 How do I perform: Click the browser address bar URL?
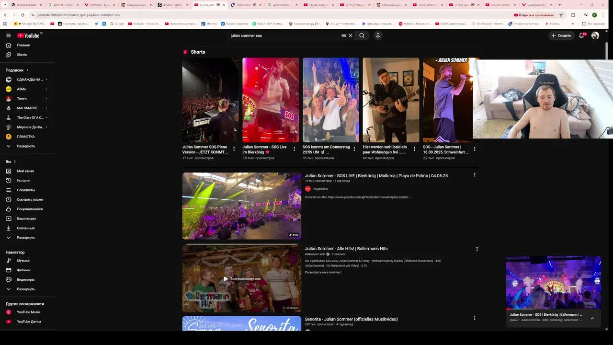[x=79, y=15]
